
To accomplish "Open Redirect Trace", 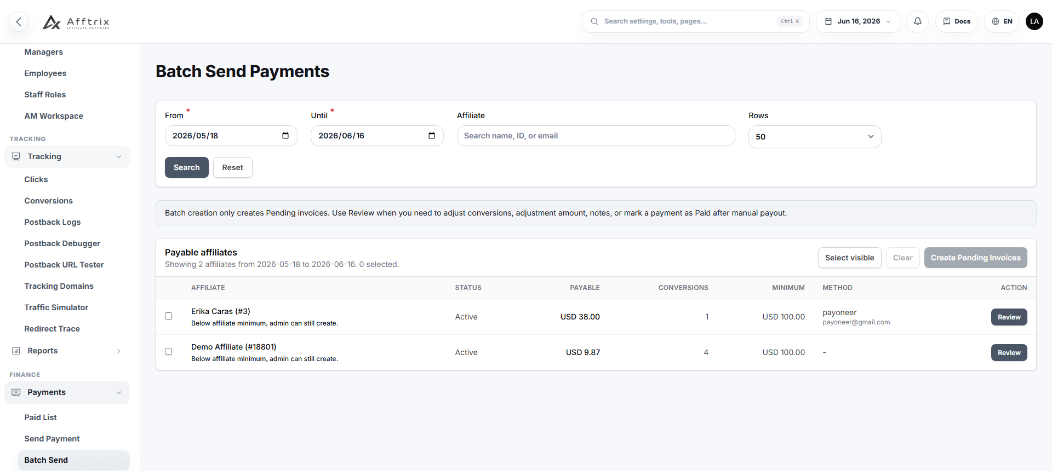I will click(52, 329).
